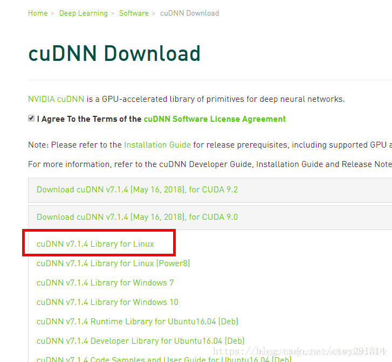This screenshot has height=362, width=392.
Task: Download Code Samples and User Guide for Ubuntu16.04
Action: click(x=164, y=359)
